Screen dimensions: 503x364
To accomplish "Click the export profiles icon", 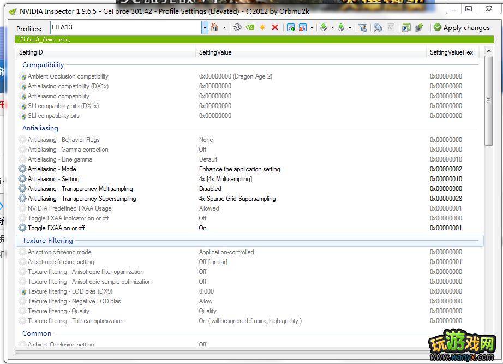I will [324, 28].
